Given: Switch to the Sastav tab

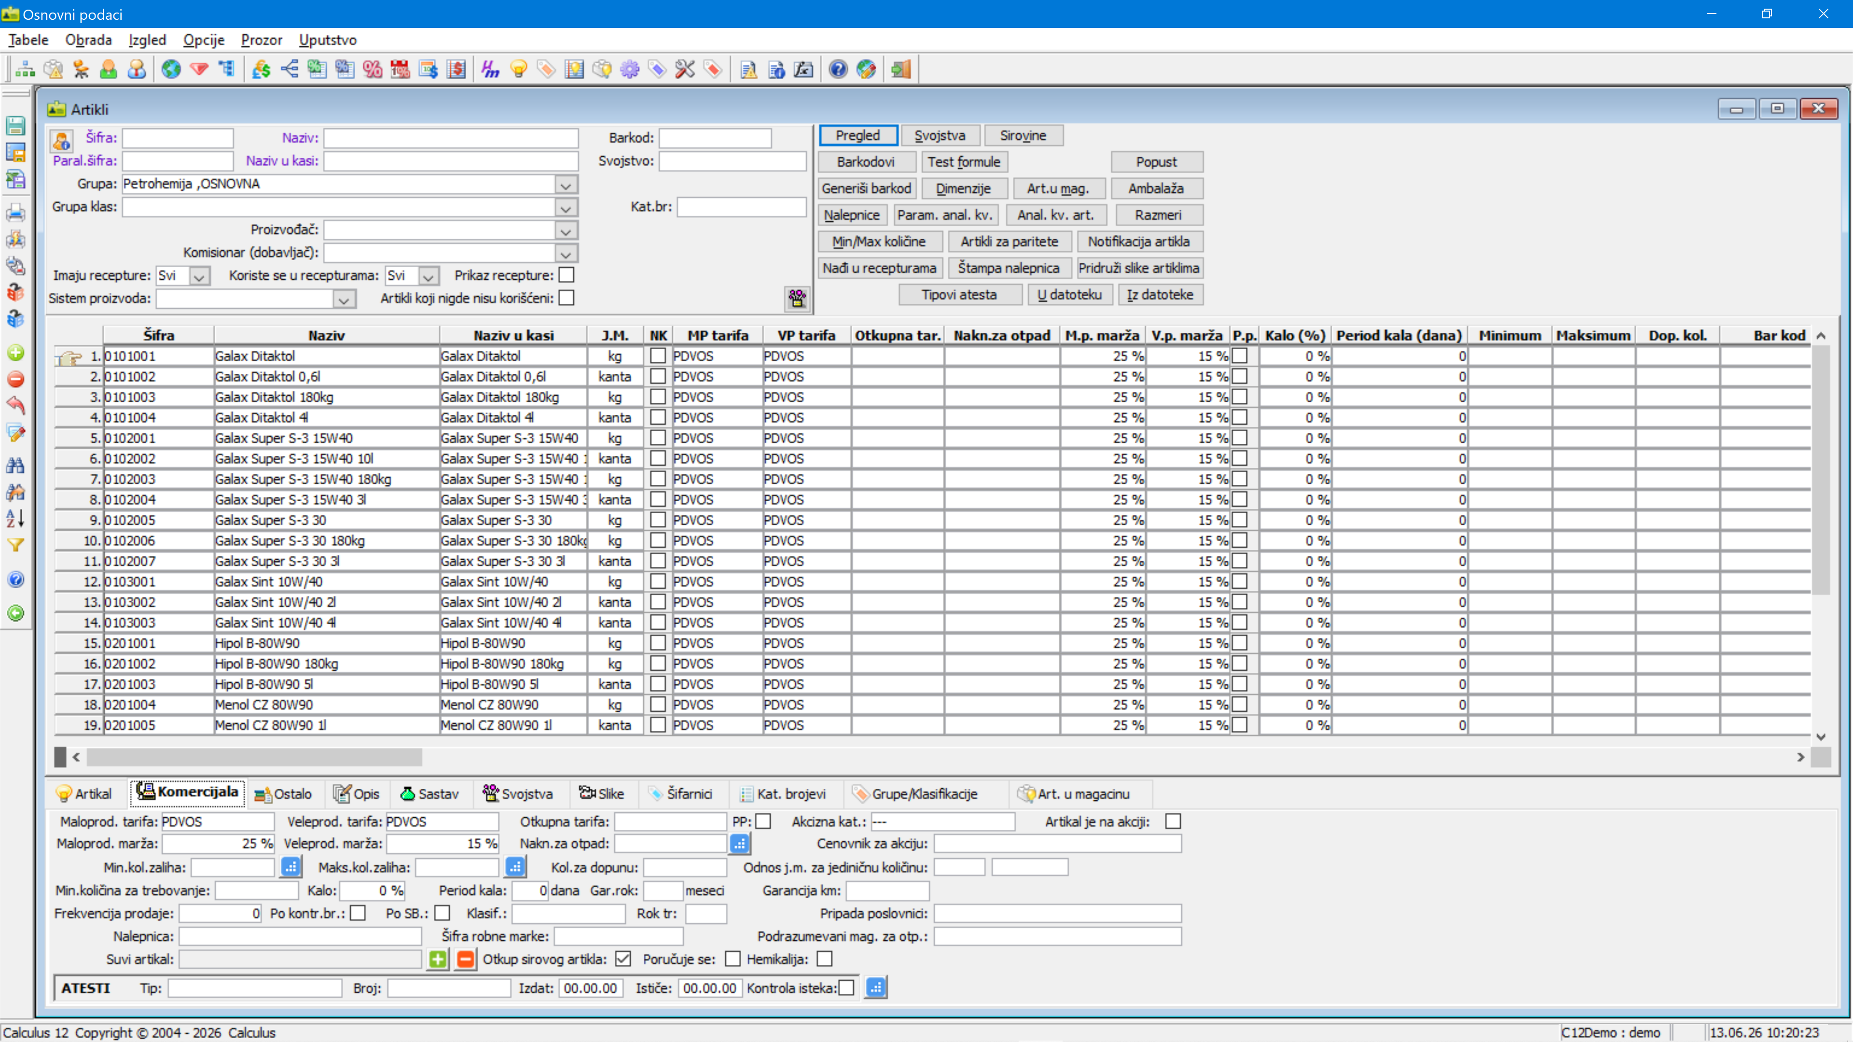Looking at the screenshot, I should pos(429,794).
